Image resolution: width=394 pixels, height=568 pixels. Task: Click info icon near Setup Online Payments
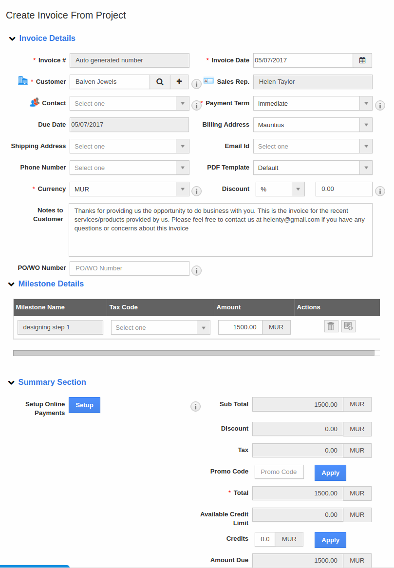[x=196, y=406]
